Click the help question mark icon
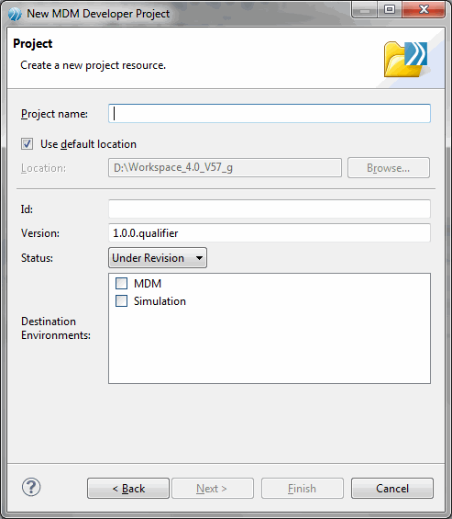 tap(31, 487)
